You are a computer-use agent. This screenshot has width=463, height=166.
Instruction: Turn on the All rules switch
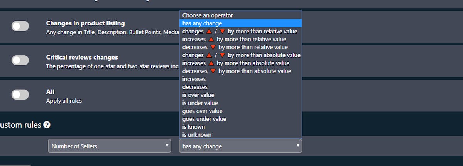(20, 95)
